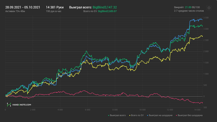Click the 14 381 Руки hand count
This screenshot has height=122, width=217.
pyautogui.click(x=55, y=7)
